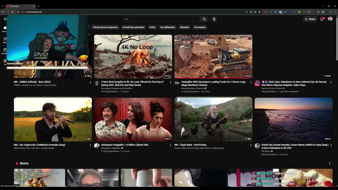This screenshot has height=190, width=338.
Task: Visit the Arkadaşım Hoşgeldin channel name link
Action: pyautogui.click(x=111, y=148)
